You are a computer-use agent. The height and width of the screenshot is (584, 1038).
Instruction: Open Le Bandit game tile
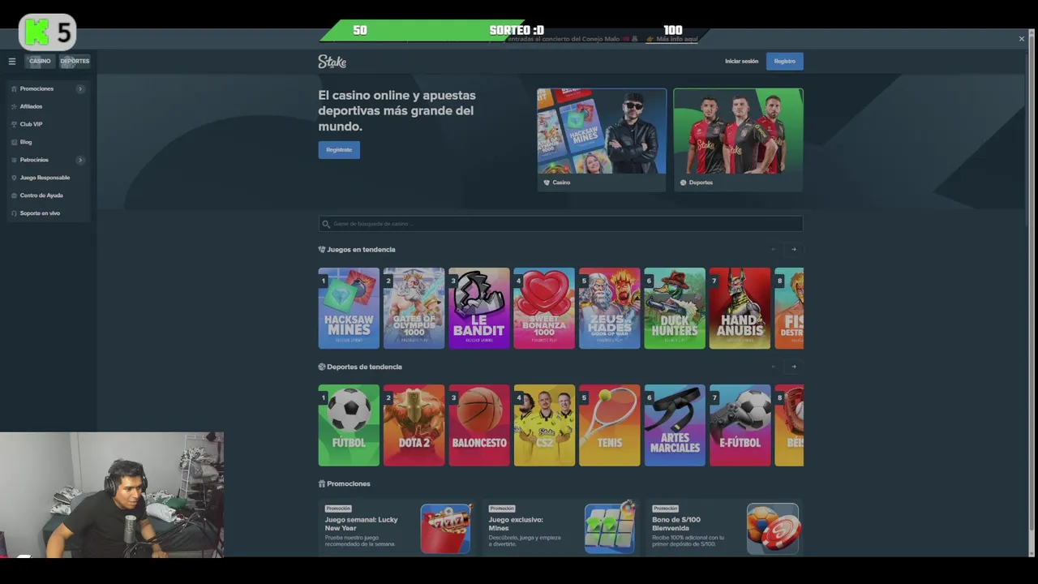pos(479,308)
